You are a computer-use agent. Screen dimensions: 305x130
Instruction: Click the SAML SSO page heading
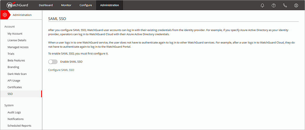pyautogui.click(x=57, y=19)
